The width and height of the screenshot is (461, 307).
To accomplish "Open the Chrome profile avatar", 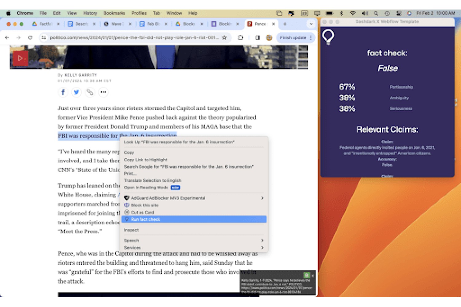I will point(269,37).
